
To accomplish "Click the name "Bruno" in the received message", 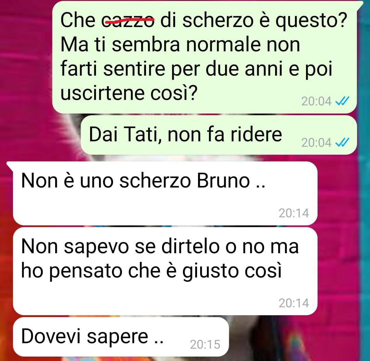I will 223,181.
